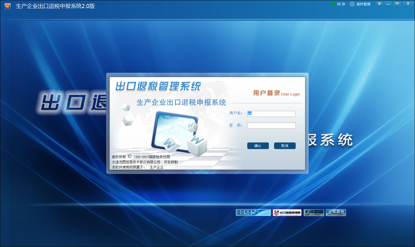Open the 出口退税咨询网 banner link
This screenshot has width=415, height=247.
tap(287, 213)
